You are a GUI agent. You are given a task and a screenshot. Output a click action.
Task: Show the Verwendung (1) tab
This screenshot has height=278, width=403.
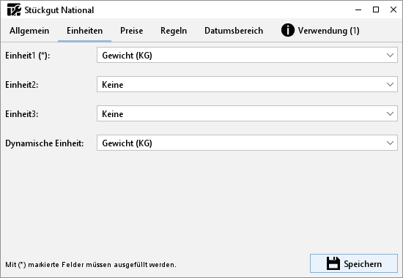pyautogui.click(x=320, y=31)
